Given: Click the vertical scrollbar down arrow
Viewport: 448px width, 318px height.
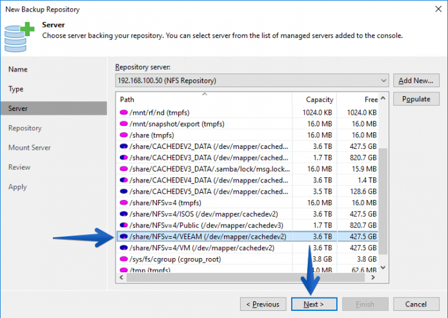Looking at the screenshot, I should (x=383, y=268).
